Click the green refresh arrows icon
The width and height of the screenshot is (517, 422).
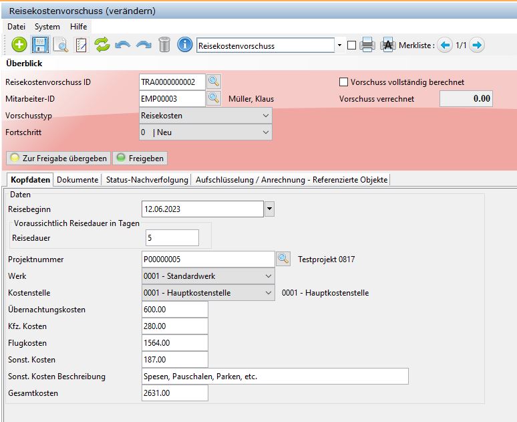coord(102,45)
